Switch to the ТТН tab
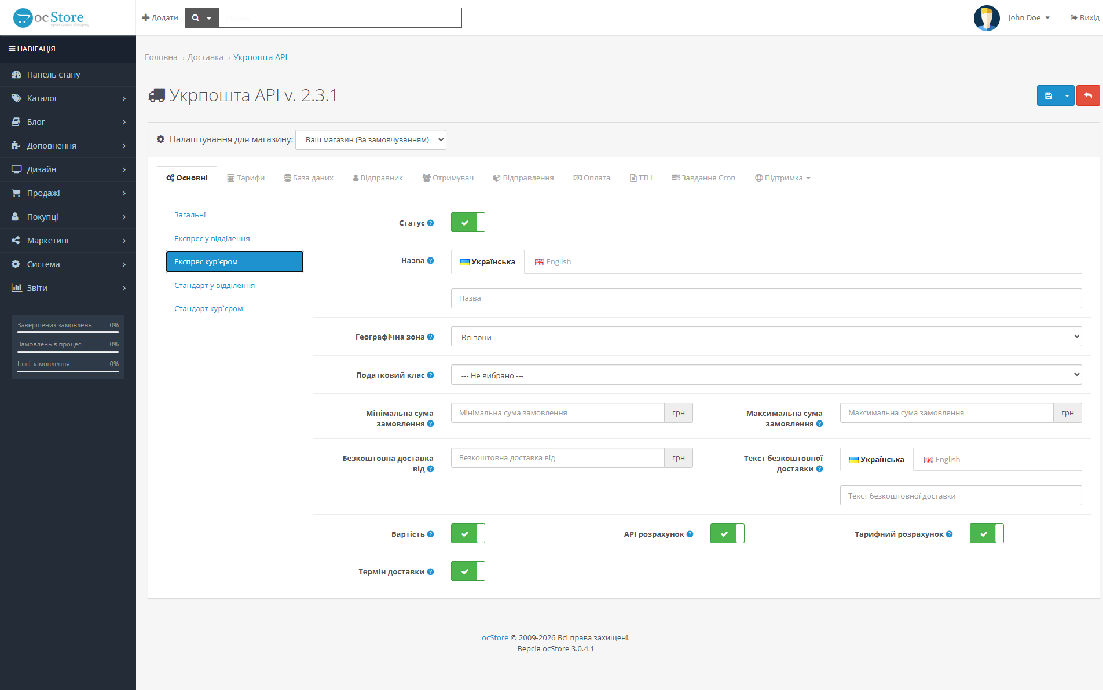 (641, 178)
